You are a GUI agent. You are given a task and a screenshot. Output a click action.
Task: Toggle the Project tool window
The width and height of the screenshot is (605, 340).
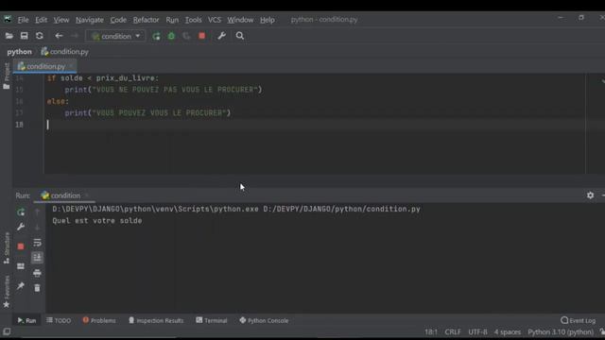tap(7, 76)
